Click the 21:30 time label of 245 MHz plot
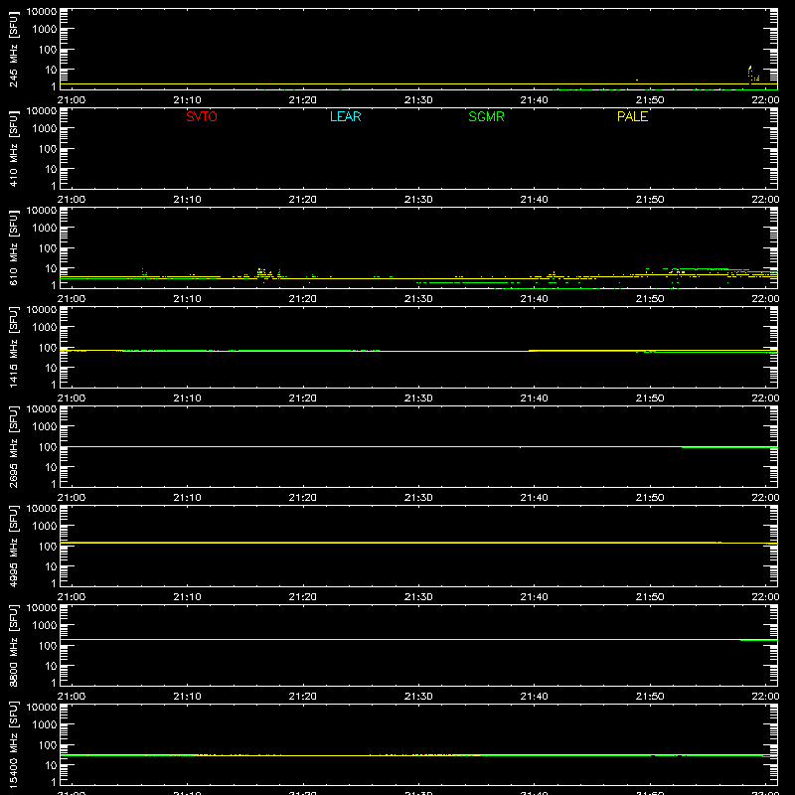 pyautogui.click(x=418, y=100)
